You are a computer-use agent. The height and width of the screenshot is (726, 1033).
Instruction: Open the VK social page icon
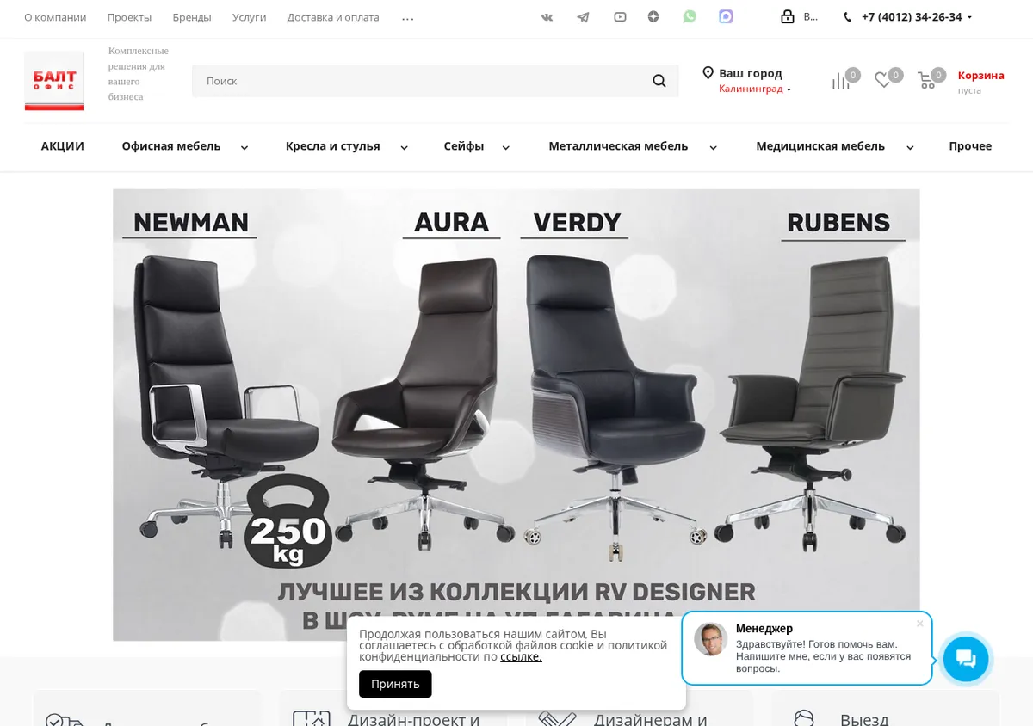[x=547, y=17]
